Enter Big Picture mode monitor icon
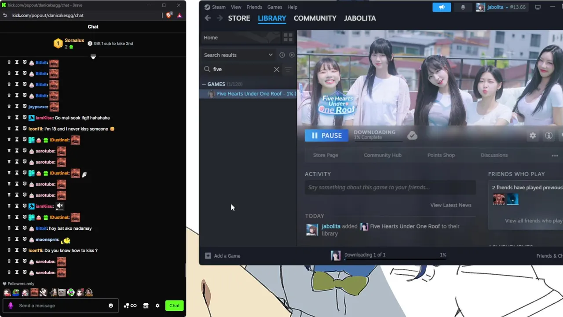This screenshot has height=317, width=563. pyautogui.click(x=537, y=7)
